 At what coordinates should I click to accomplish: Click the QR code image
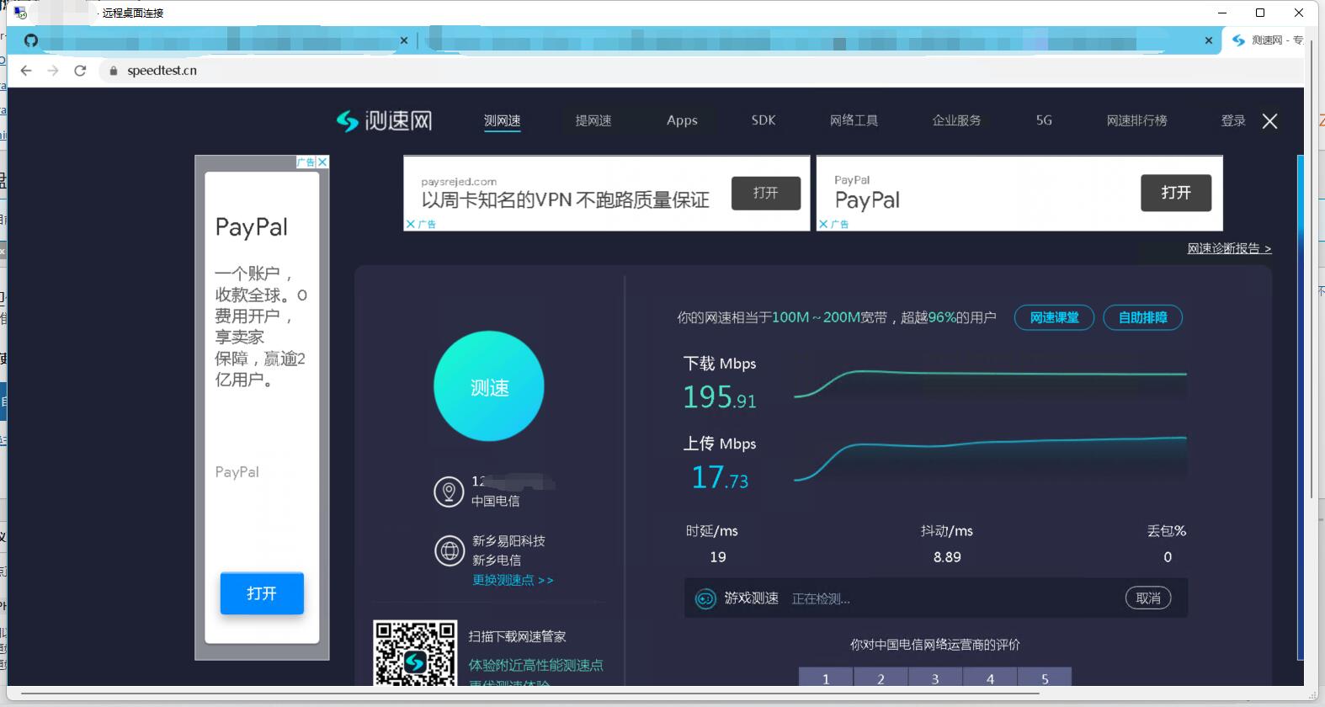point(415,654)
